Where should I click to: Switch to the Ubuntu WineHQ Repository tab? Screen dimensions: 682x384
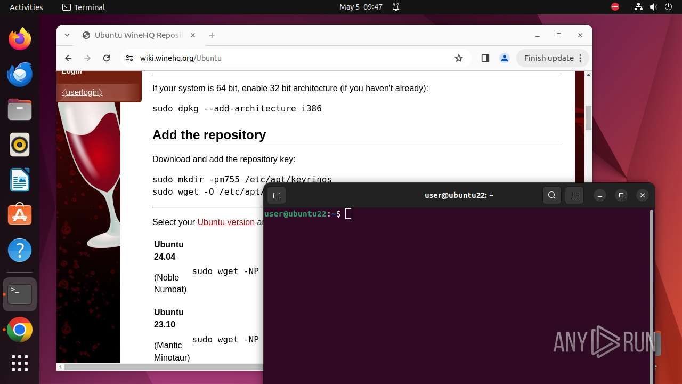pos(139,35)
